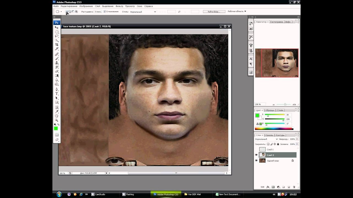Select the Pen tool

point(57,89)
